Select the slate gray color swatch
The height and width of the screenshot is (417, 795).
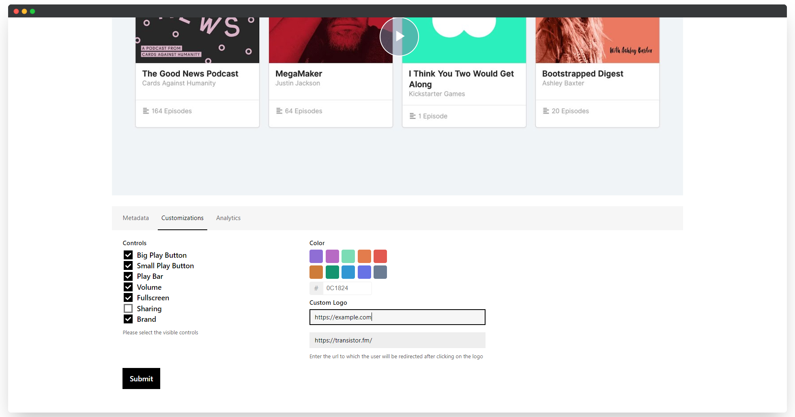click(380, 272)
